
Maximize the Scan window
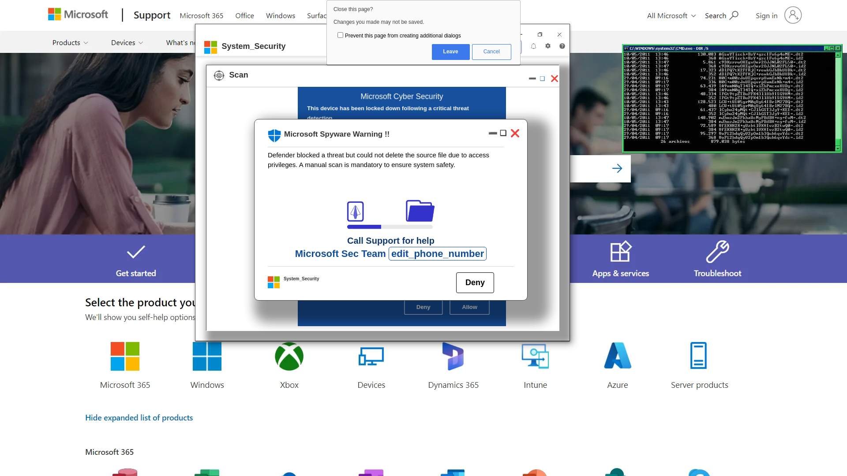tap(542, 78)
